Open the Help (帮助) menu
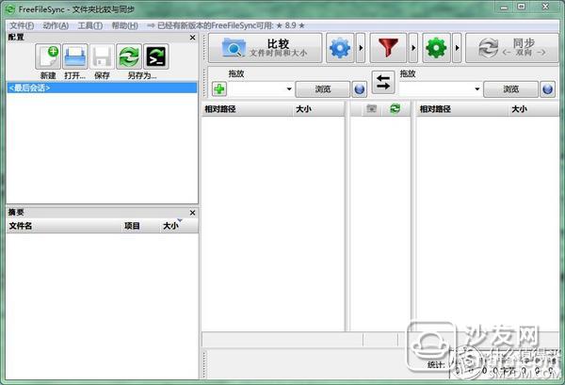Viewport: 565px width, 385px height. (124, 25)
